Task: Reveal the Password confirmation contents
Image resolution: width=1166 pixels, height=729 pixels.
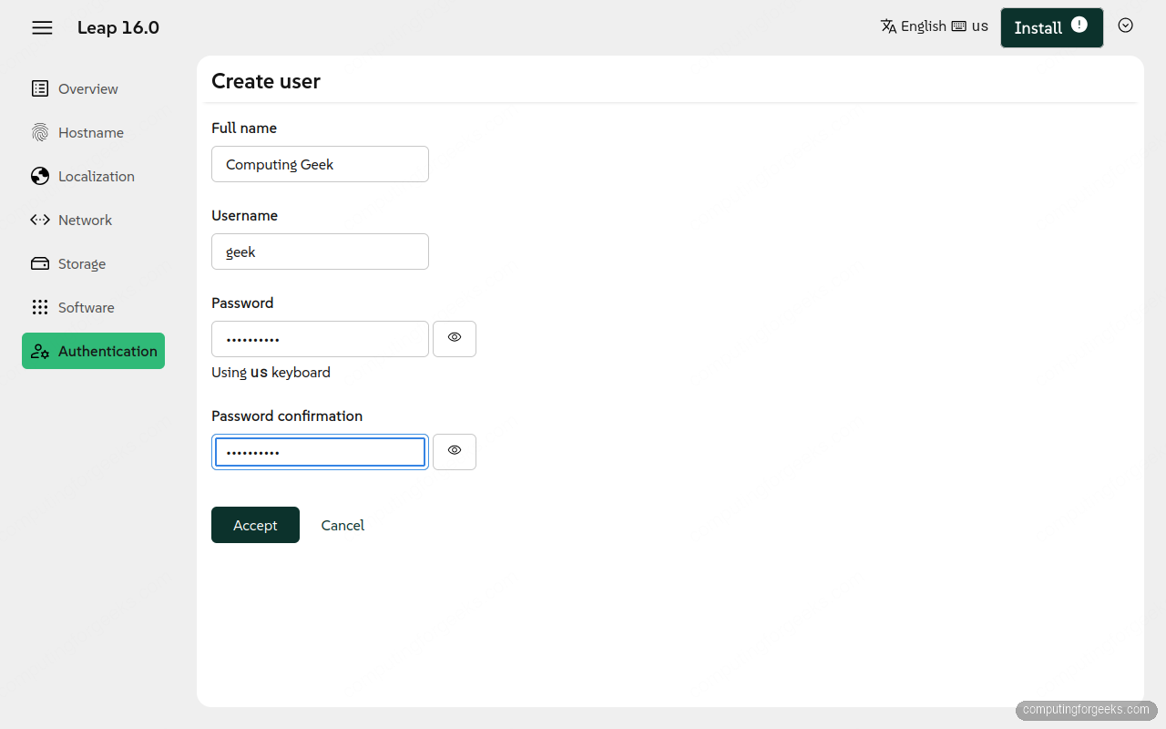Action: pos(455,451)
